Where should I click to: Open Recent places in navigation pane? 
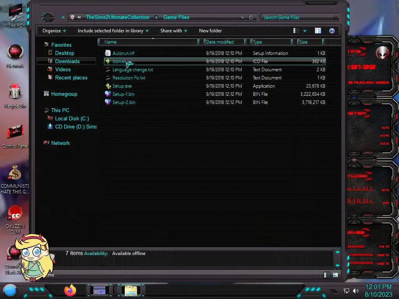point(71,77)
